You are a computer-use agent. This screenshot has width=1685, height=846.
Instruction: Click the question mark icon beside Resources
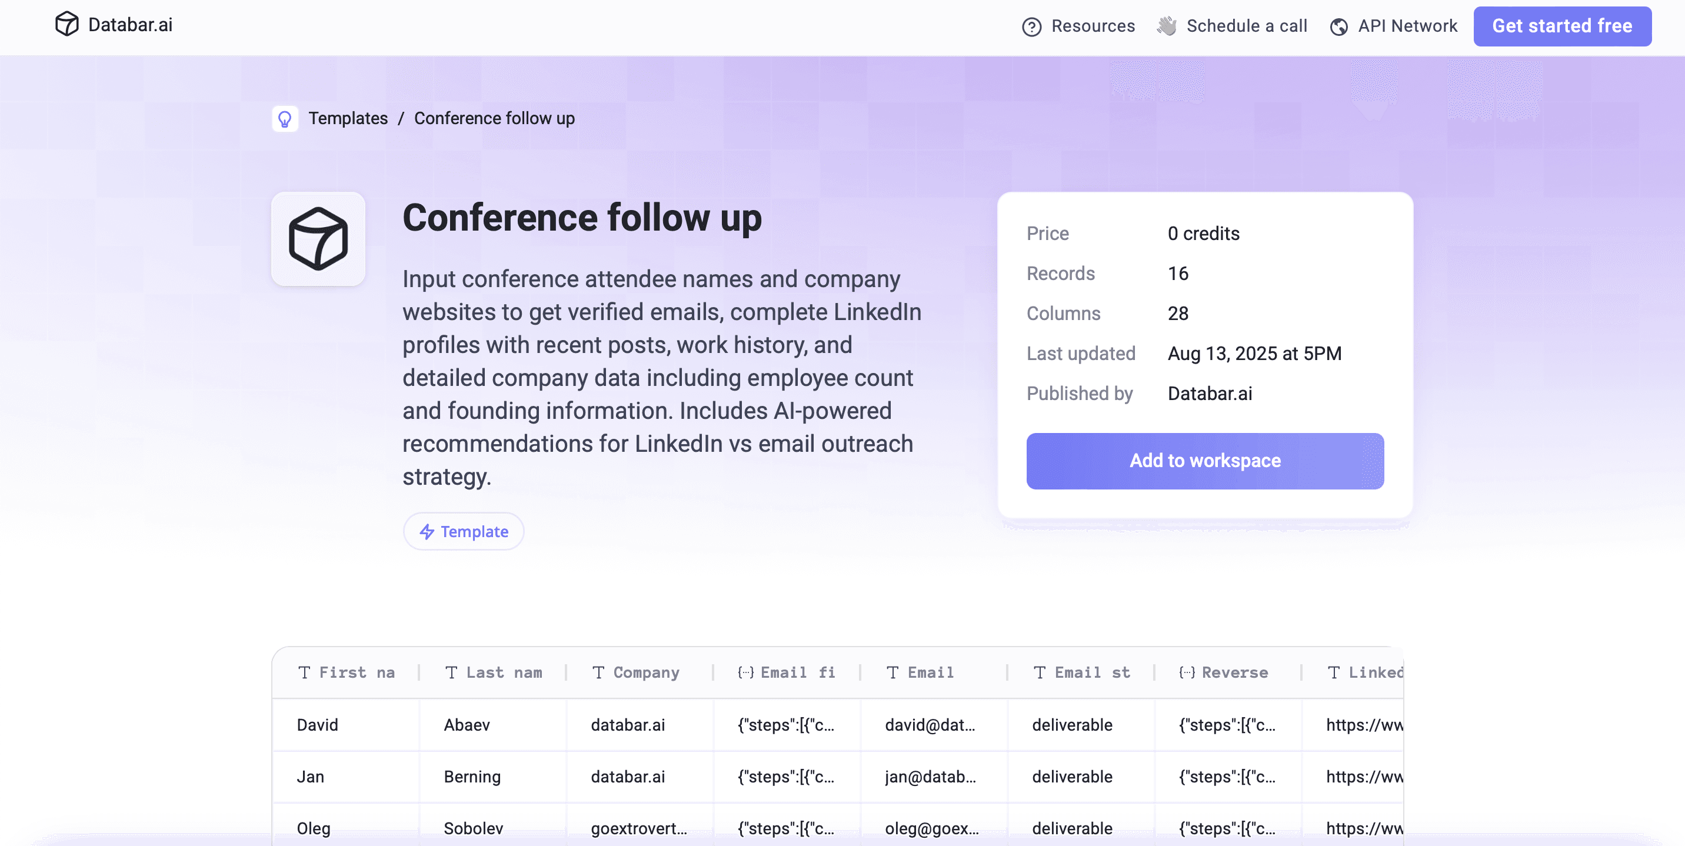pos(1031,27)
